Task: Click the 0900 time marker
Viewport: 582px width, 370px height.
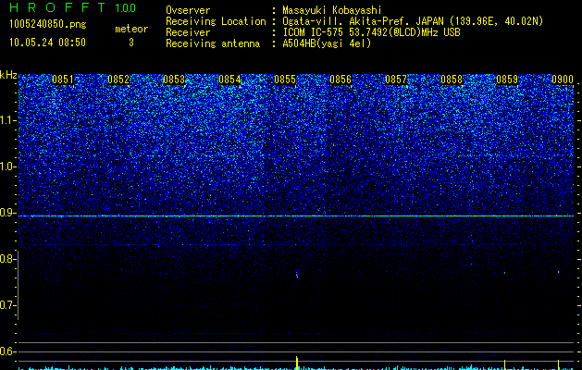Action: [563, 80]
